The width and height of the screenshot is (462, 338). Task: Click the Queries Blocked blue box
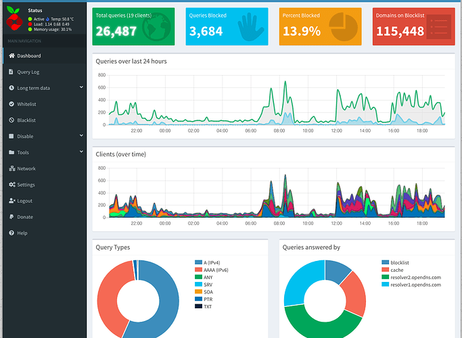[227, 27]
